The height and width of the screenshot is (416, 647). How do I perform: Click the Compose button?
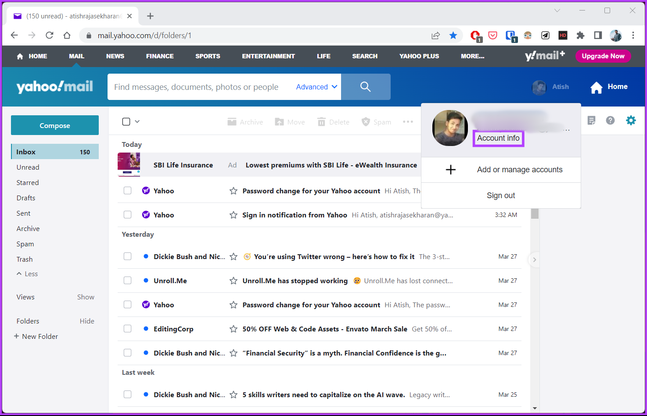pos(54,125)
